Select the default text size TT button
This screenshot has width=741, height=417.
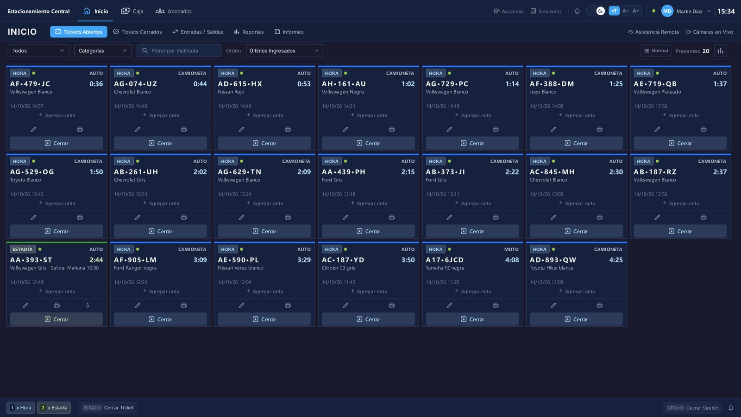(614, 11)
